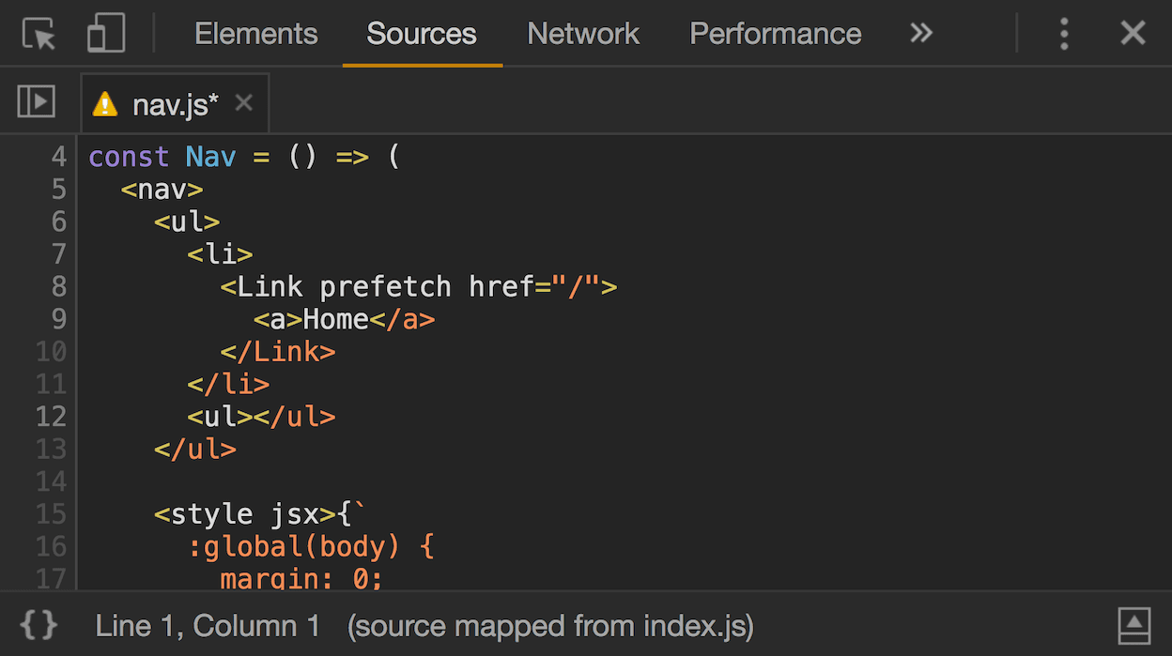Viewport: 1172px width, 656px height.
Task: Select the Performance tab
Action: 775,34
